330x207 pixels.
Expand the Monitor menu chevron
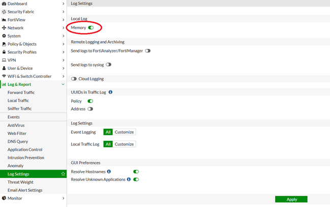coord(63,198)
